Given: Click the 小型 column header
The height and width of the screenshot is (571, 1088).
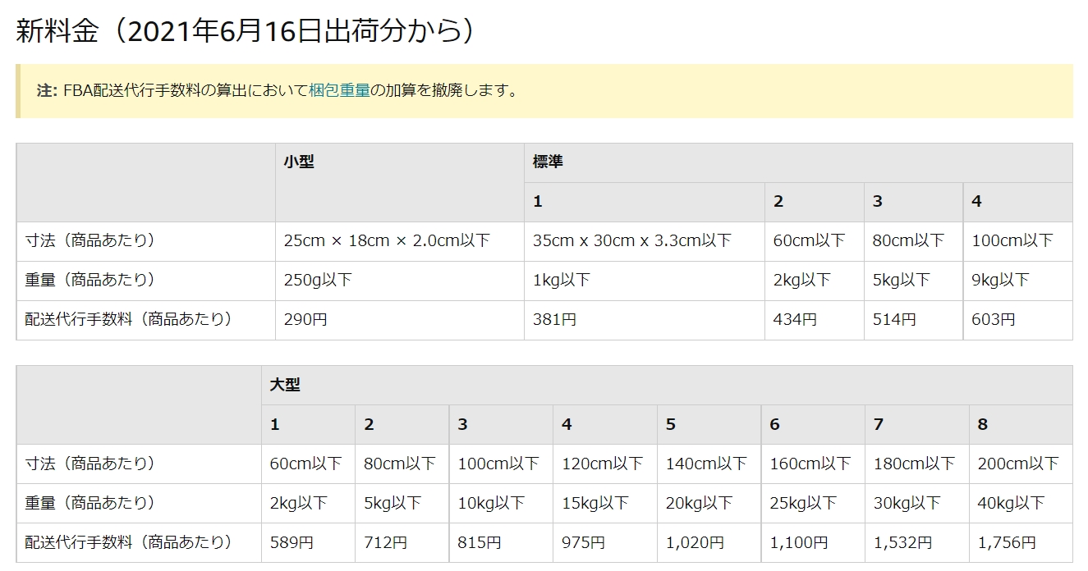Looking at the screenshot, I should coord(299,162).
